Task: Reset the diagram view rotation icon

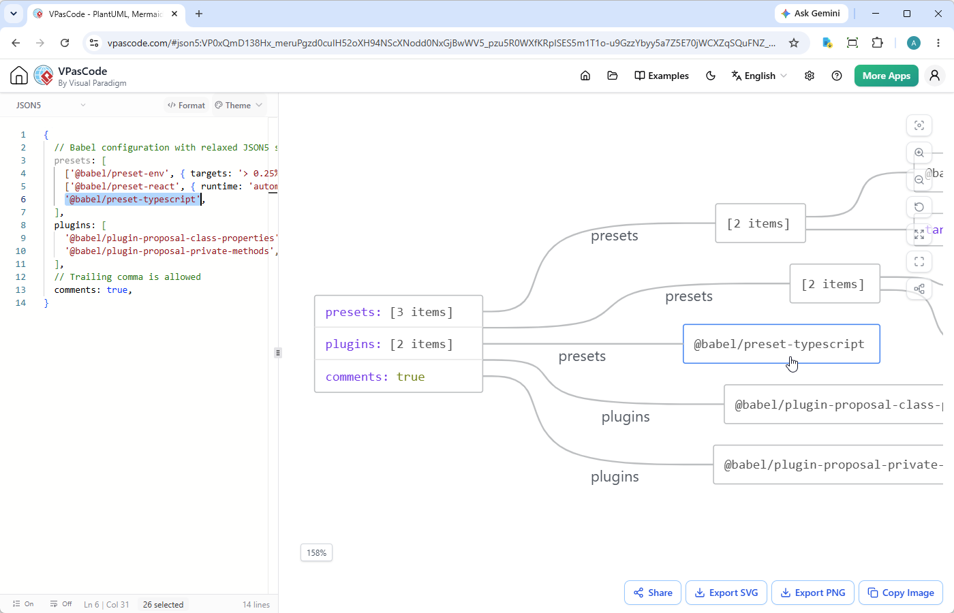Action: [919, 207]
